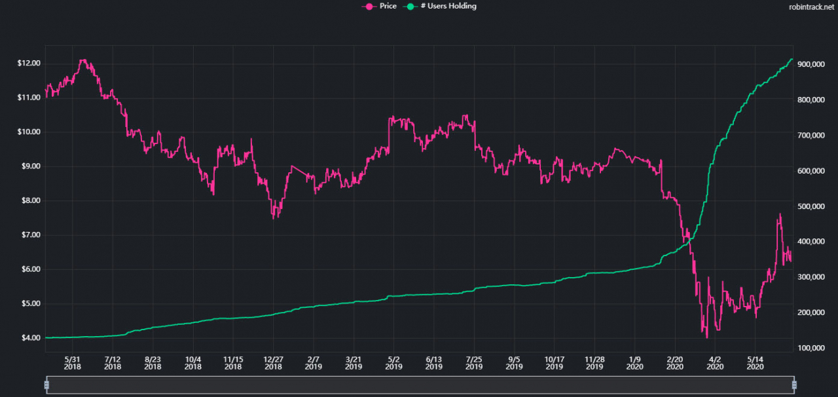Click the $10.00 price axis label
838x397 pixels.
coord(29,132)
